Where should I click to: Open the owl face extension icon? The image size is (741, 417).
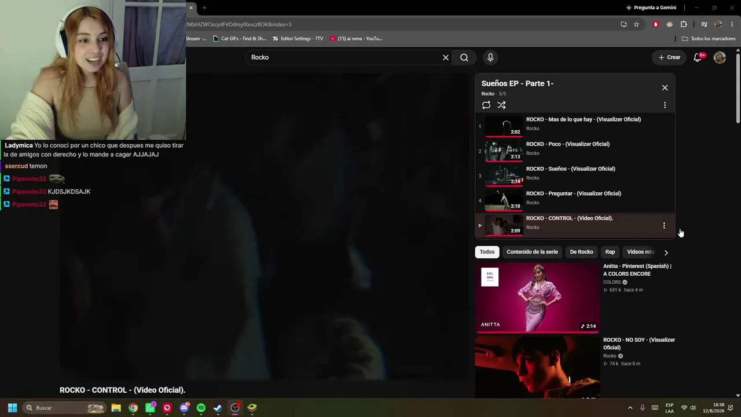coord(670,24)
